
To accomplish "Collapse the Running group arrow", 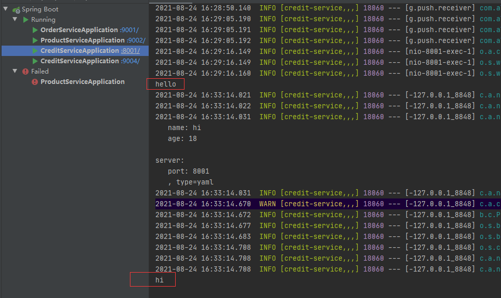I will click(15, 20).
